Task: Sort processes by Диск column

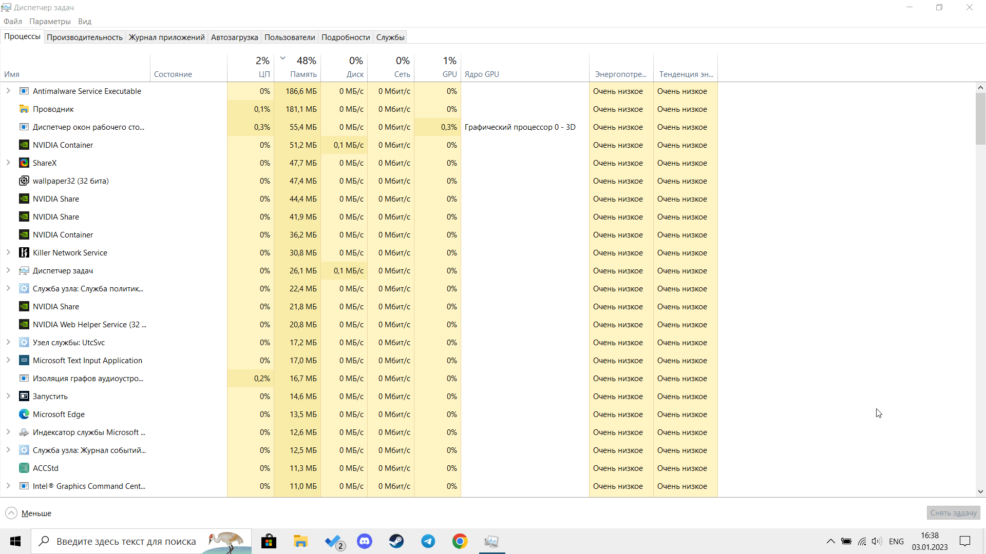Action: (x=344, y=67)
